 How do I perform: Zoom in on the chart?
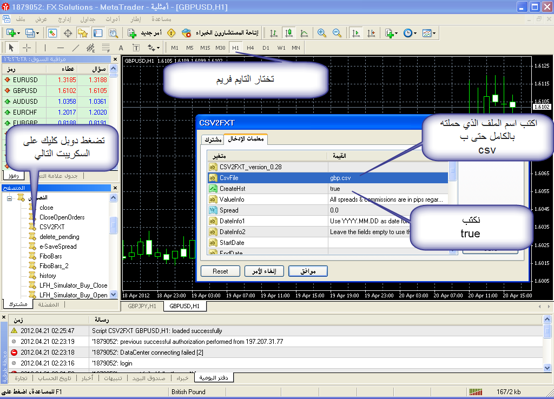[321, 33]
